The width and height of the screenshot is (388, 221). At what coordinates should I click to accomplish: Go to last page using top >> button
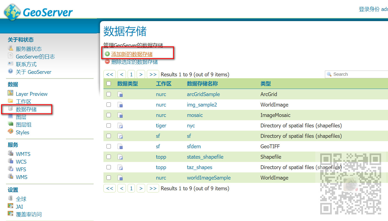click(x=153, y=74)
